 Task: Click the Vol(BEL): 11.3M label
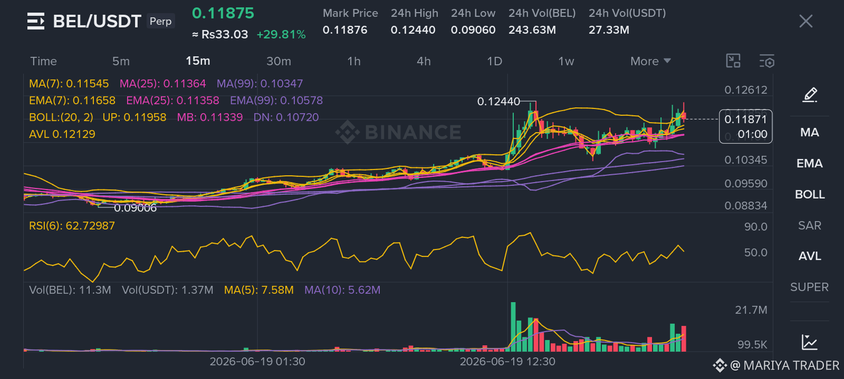click(x=70, y=290)
